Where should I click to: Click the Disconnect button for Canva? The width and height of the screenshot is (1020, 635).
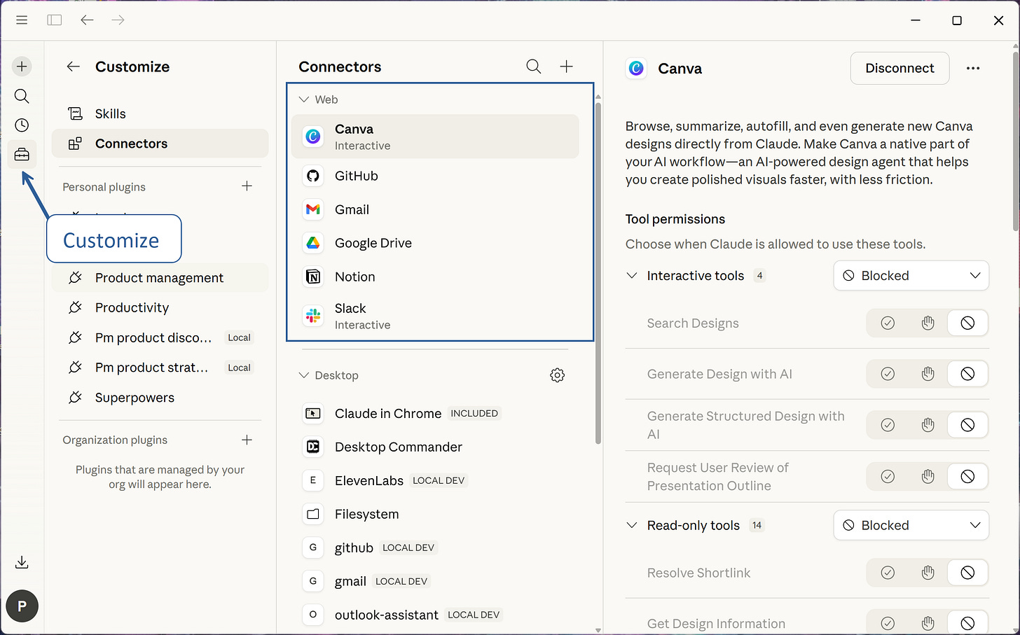tap(900, 68)
